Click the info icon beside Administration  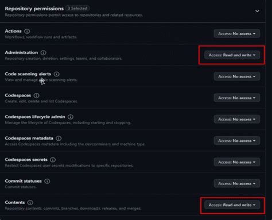point(44,53)
